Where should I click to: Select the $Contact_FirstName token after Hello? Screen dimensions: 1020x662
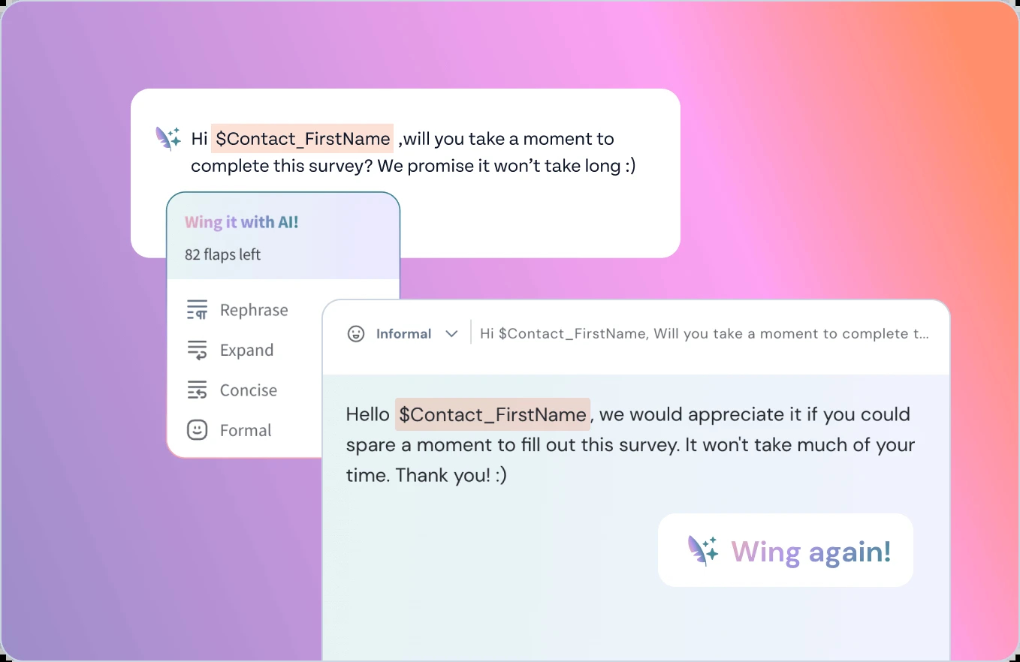click(493, 414)
